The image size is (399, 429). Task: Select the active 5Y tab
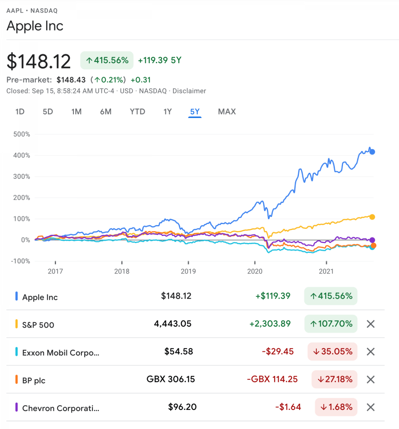coord(195,112)
